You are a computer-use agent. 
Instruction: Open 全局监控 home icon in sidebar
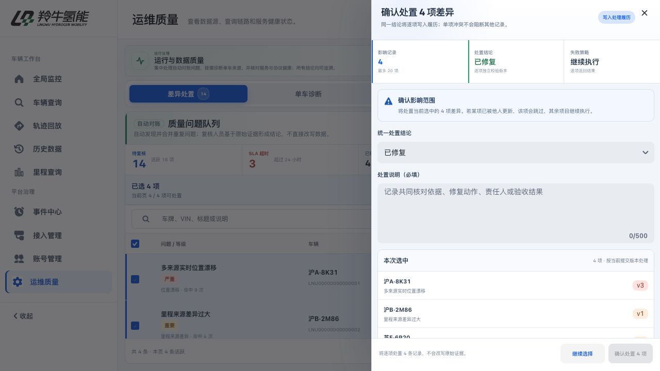coord(19,79)
